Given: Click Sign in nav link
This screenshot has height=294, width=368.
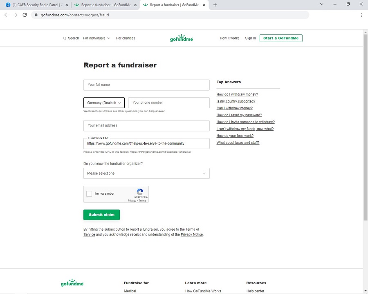Looking at the screenshot, I should (250, 38).
